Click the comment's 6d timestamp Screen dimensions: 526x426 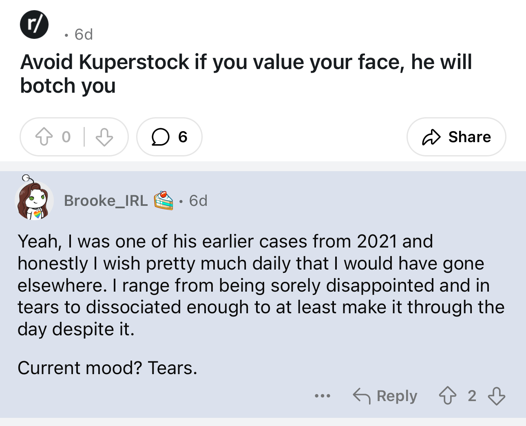tap(198, 201)
